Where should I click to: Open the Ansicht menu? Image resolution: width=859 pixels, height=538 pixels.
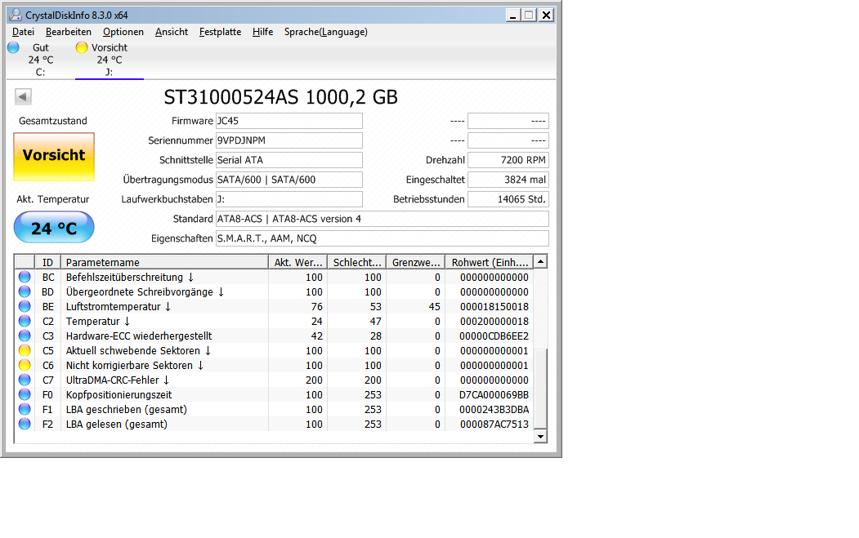[172, 32]
